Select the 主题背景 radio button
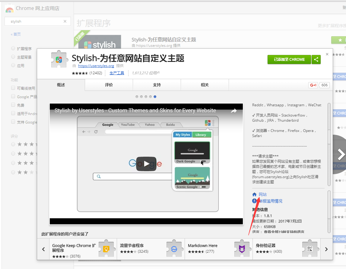This screenshot has height=269, width=346. click(13, 57)
